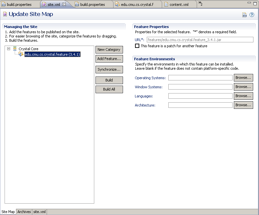
Task: Click the site.xml tab file icon
Action: [44, 5]
